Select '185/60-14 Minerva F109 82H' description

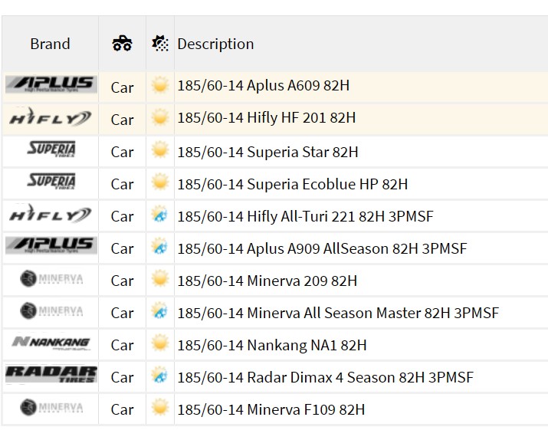271,409
